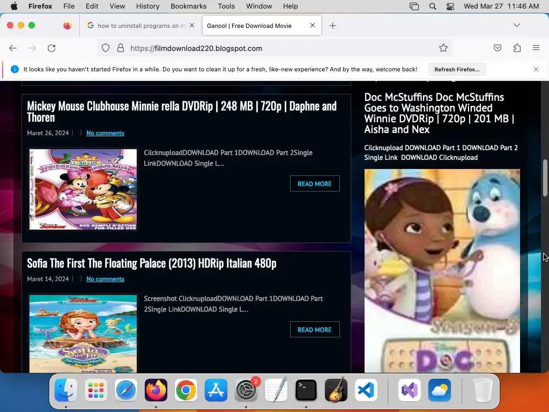The width and height of the screenshot is (549, 412).
Task: Open the App Store from the Dock
Action: 216,390
